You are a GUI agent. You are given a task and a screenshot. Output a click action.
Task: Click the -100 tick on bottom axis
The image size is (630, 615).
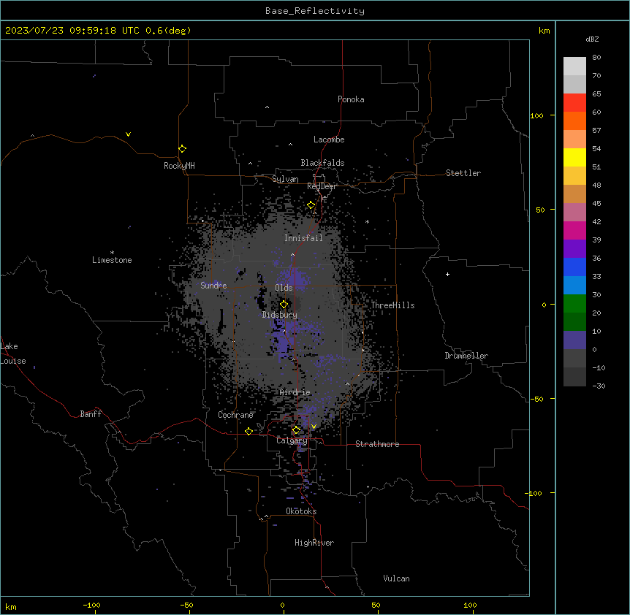coord(91,605)
